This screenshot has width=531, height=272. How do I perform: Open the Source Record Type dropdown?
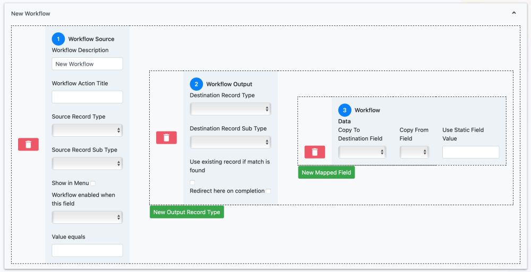87,130
